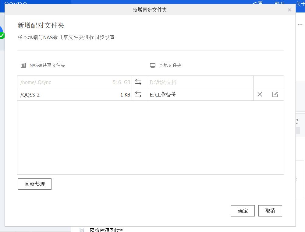Confirm with the 确定 button
Image resolution: width=305 pixels, height=232 pixels.
pos(243,211)
